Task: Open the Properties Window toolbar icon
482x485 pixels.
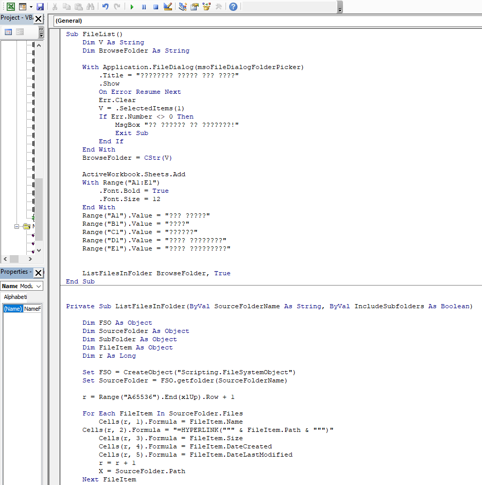Action: coord(195,7)
